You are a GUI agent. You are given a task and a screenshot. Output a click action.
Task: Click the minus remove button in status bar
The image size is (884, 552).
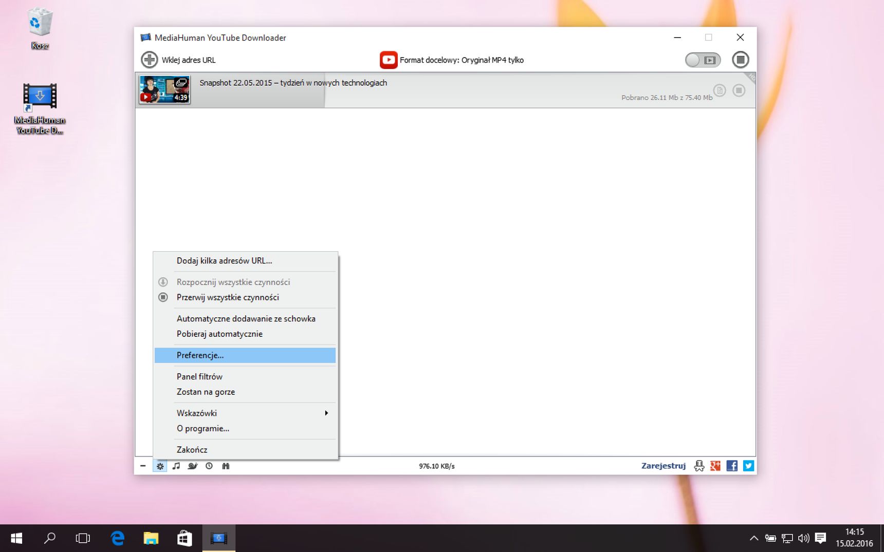pyautogui.click(x=143, y=466)
